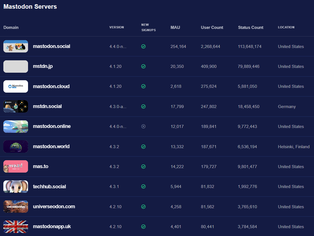Open the mastodonapp.uk domain link
The height and width of the screenshot is (236, 314).
(52, 226)
